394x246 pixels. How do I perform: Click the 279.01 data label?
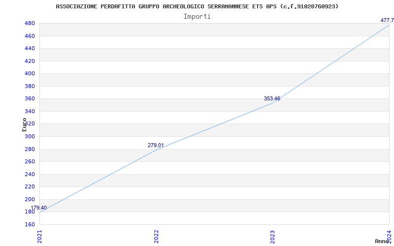(156, 145)
